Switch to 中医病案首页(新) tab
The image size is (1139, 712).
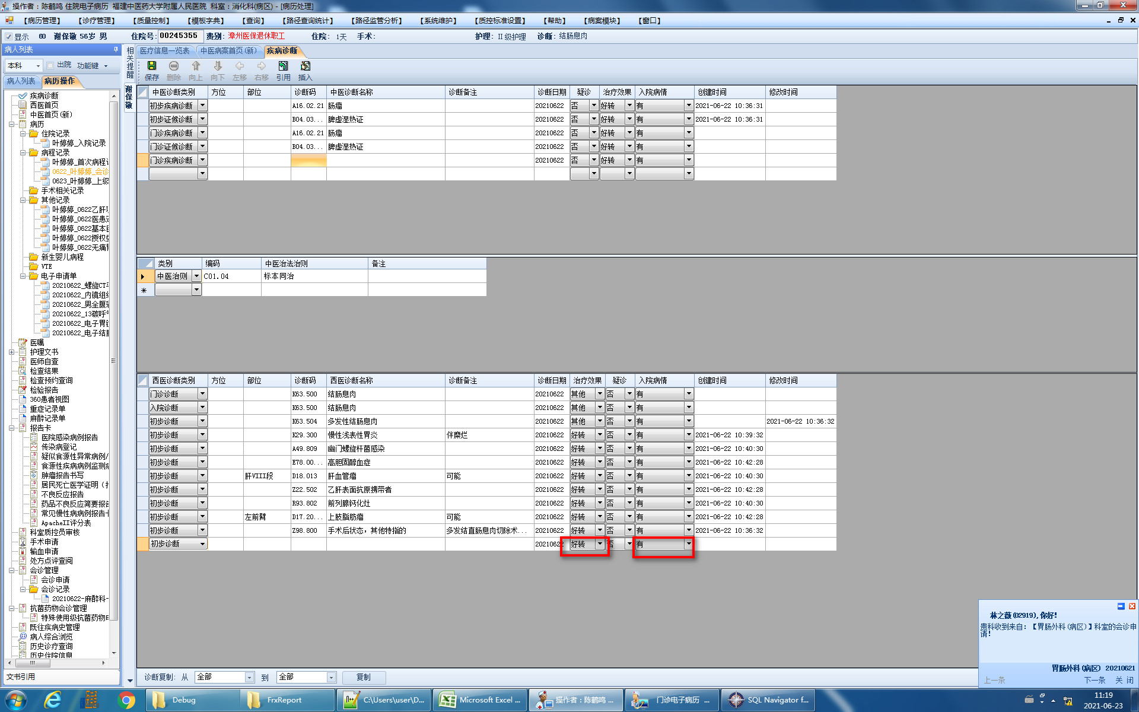[x=228, y=51]
